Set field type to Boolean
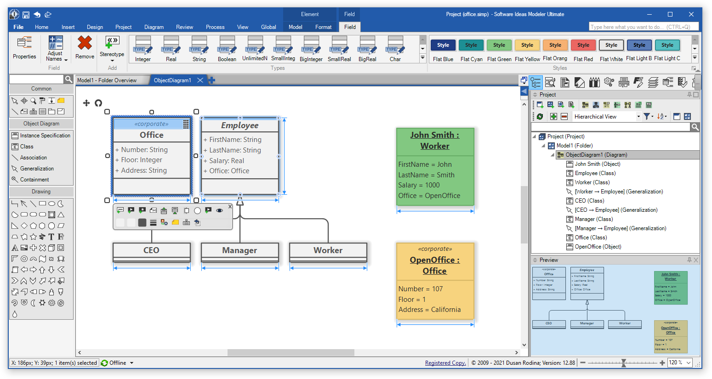Screen dimensions: 712x379 [227, 49]
